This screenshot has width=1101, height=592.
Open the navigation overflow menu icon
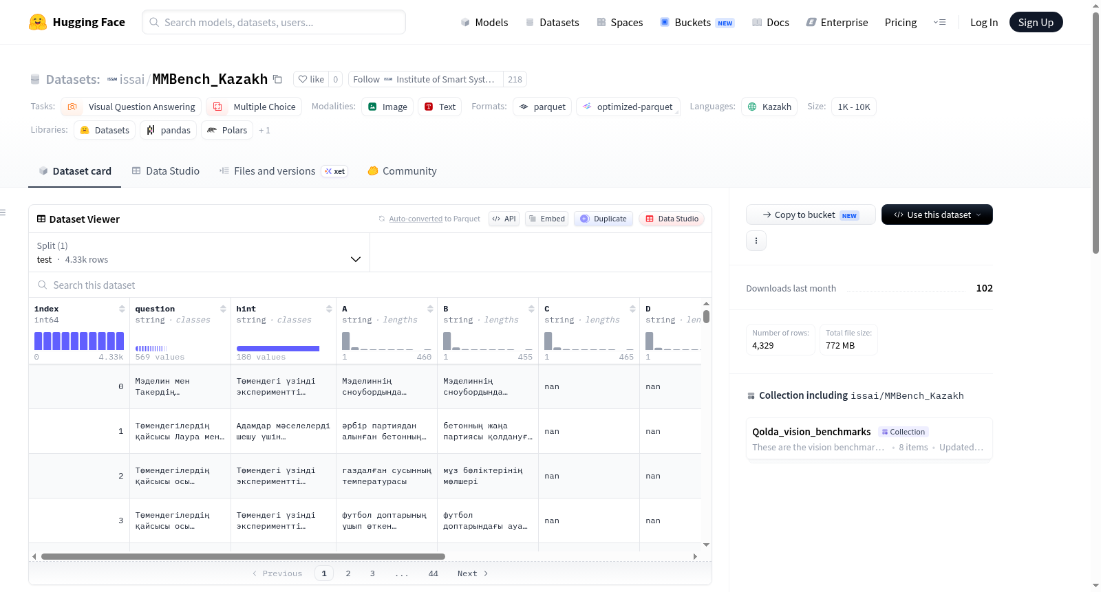[939, 22]
